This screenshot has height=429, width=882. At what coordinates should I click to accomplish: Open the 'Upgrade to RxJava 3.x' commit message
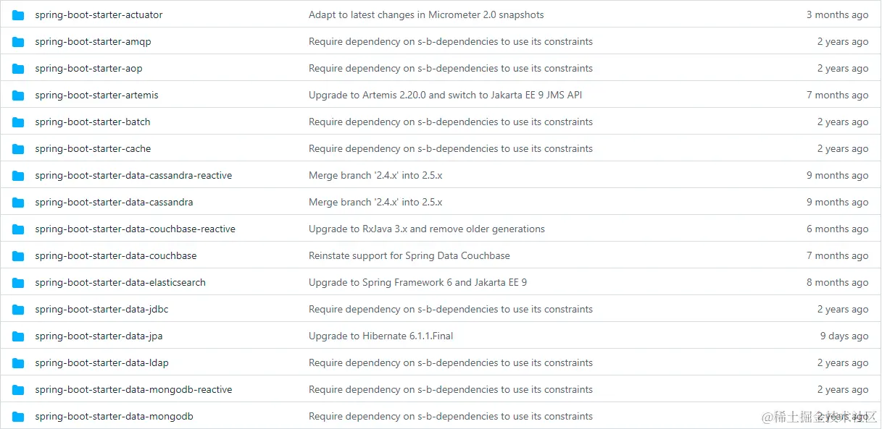click(x=427, y=229)
